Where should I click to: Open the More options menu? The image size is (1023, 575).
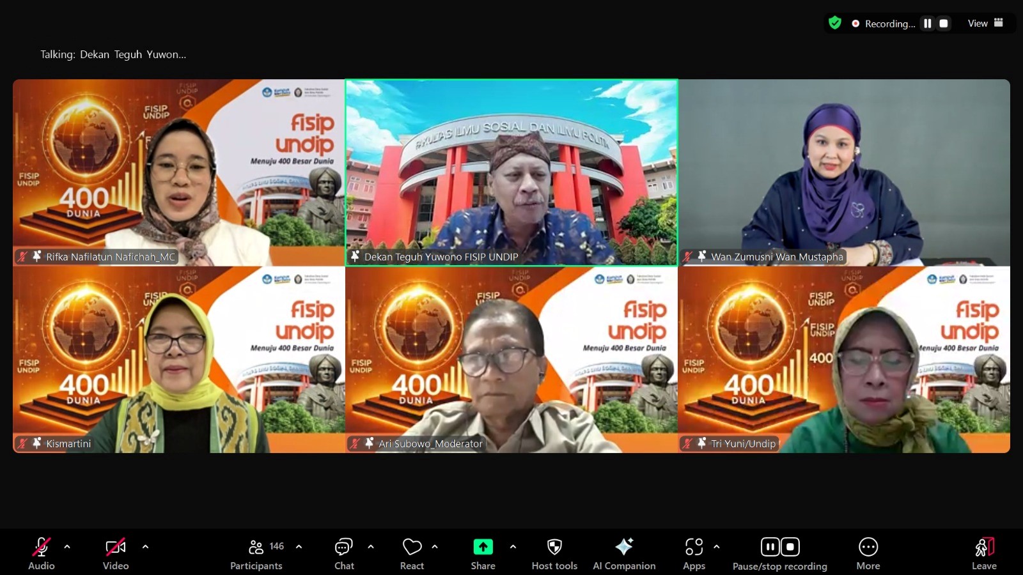pos(868,554)
